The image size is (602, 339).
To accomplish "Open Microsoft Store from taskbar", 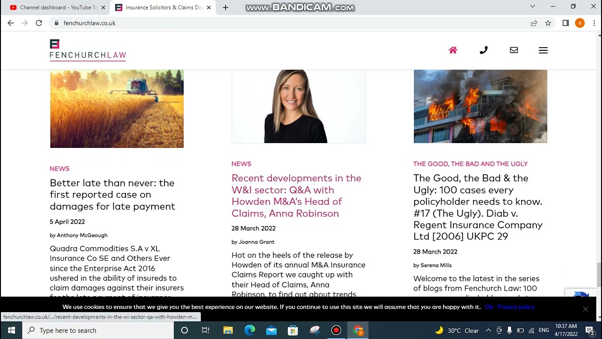I will [293, 331].
